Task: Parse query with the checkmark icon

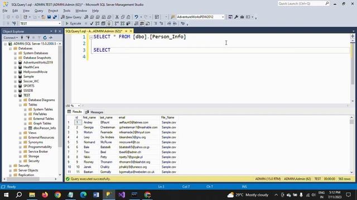Action: (x=91, y=23)
